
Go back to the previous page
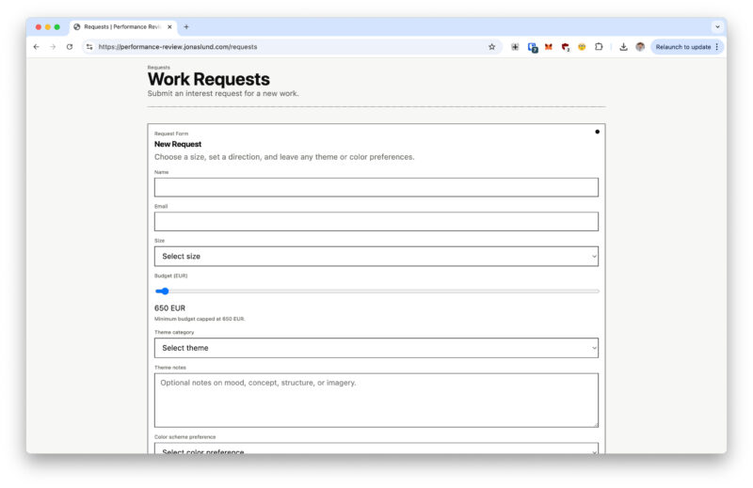click(x=37, y=47)
